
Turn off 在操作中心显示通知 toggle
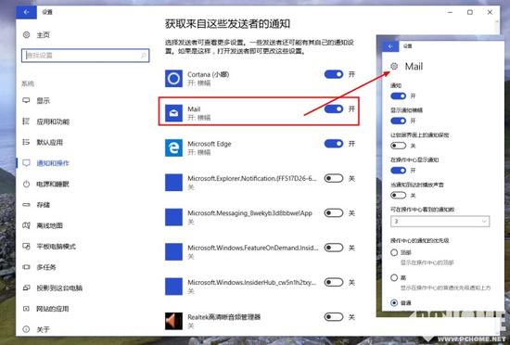pyautogui.click(x=399, y=171)
